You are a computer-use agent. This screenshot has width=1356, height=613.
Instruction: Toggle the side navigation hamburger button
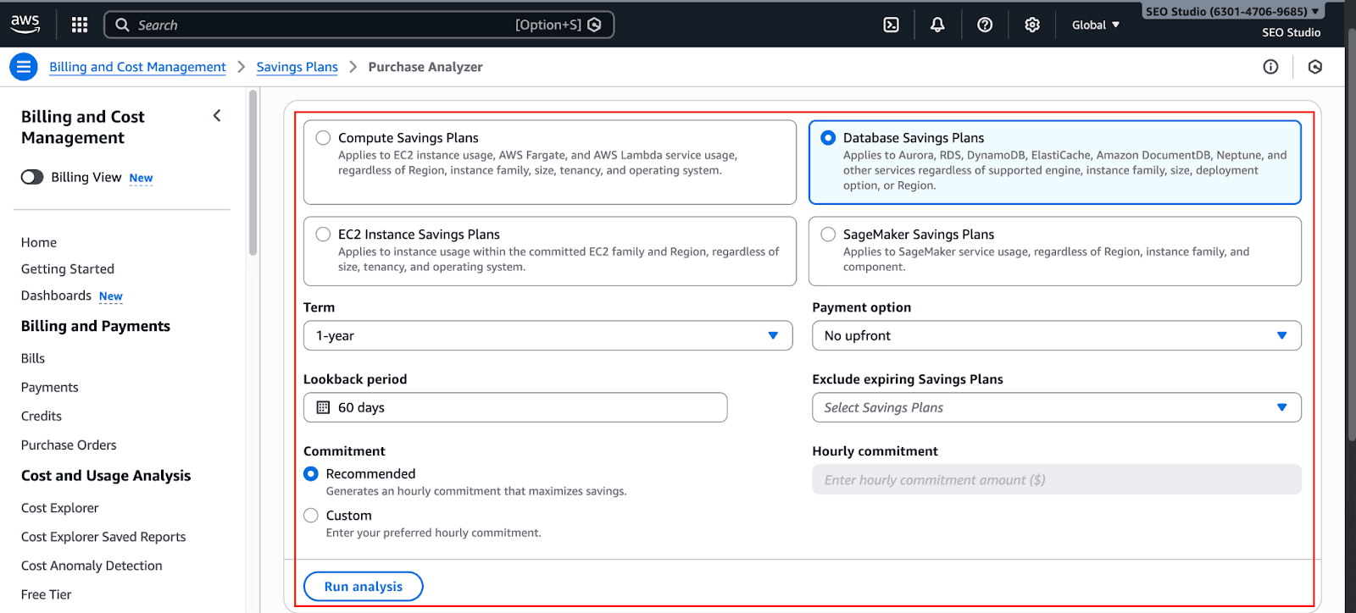24,66
